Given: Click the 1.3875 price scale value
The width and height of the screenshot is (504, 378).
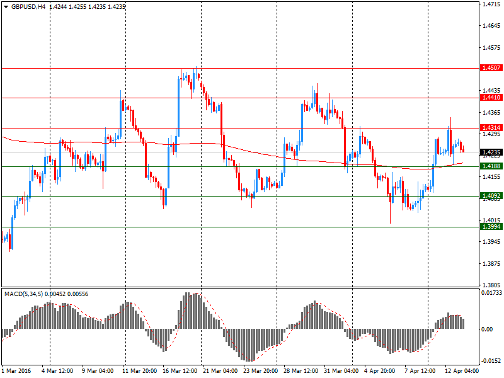Looking at the screenshot, I should (x=491, y=263).
